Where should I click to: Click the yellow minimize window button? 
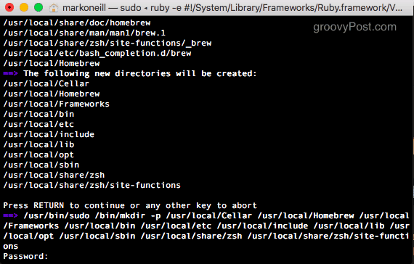tap(24, 7)
